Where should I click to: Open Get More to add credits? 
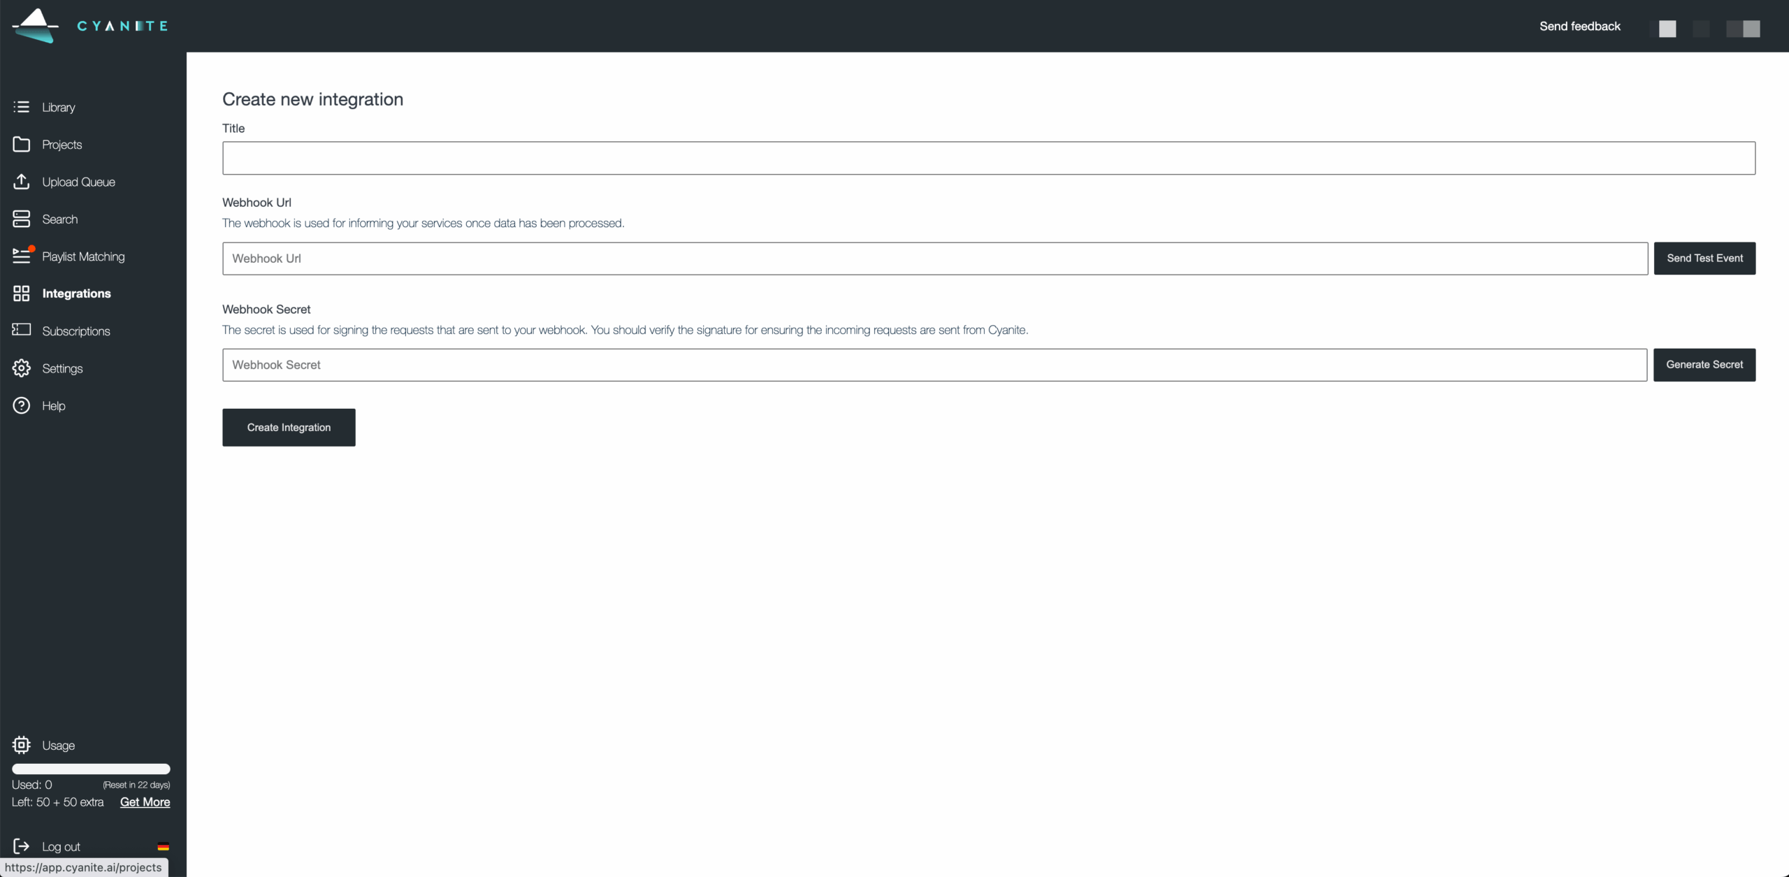145,802
